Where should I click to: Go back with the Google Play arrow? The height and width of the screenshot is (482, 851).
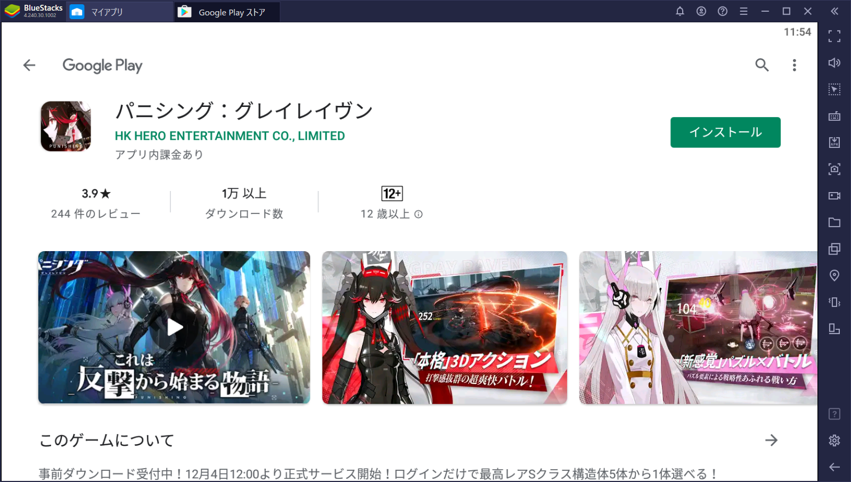pyautogui.click(x=29, y=65)
